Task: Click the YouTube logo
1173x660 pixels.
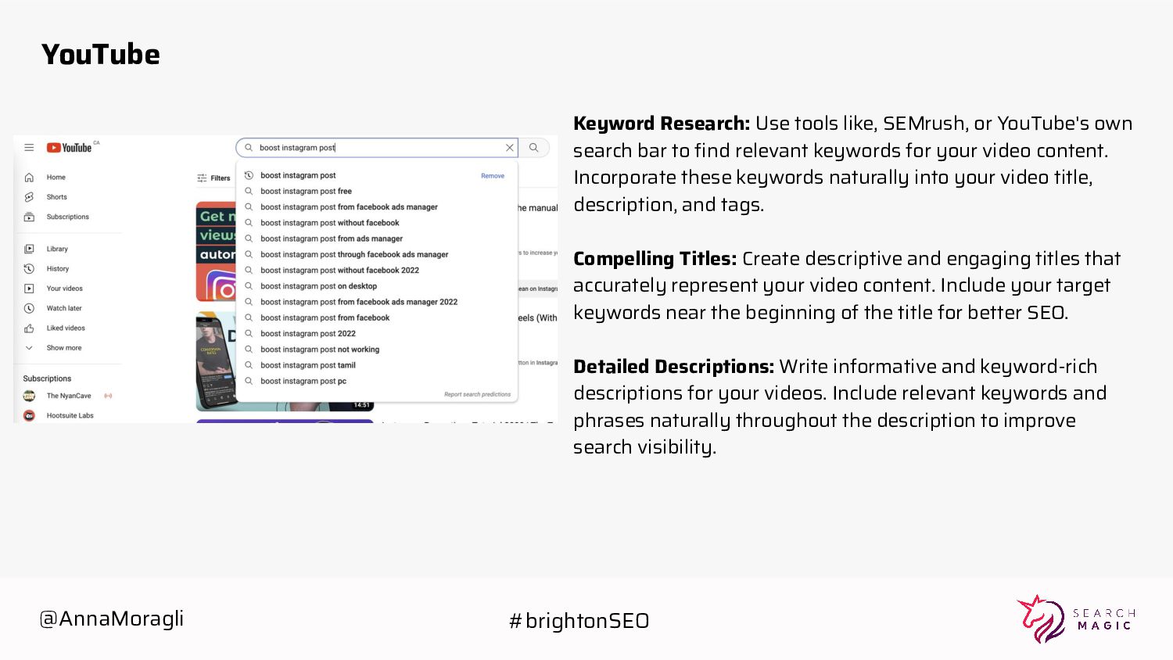Action: tap(69, 148)
